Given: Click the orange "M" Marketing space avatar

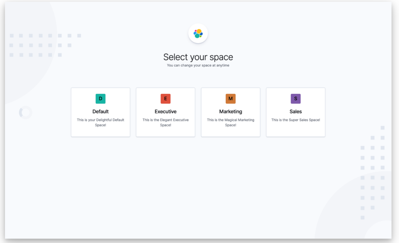Looking at the screenshot, I should (231, 99).
